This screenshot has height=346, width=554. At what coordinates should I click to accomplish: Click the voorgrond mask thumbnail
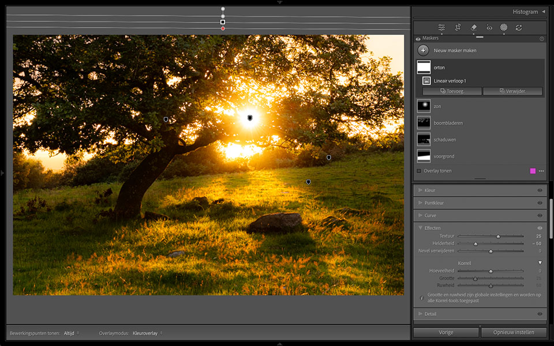424,156
